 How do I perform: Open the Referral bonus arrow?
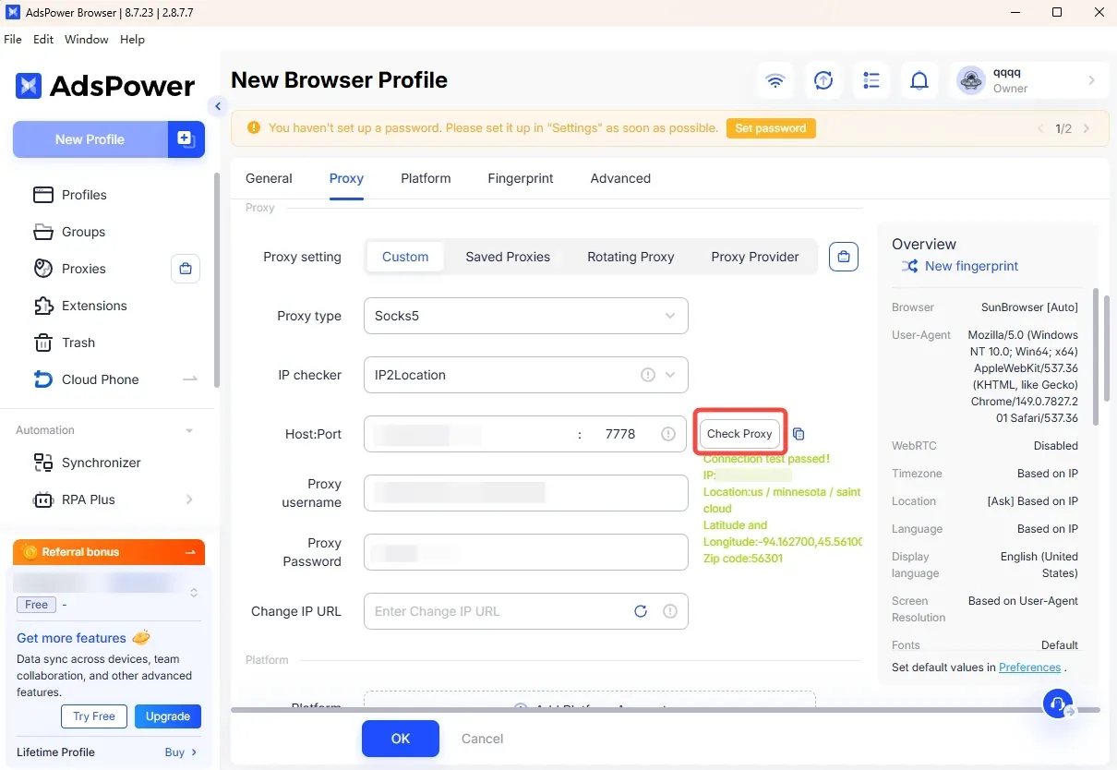click(x=190, y=552)
